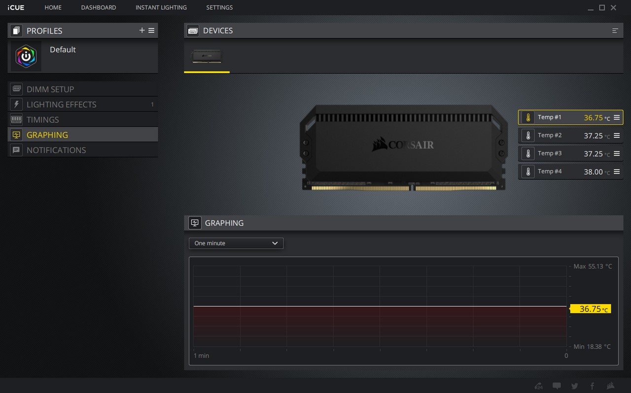The image size is (631, 393).
Task: Click the Temp #2 thermometer icon
Action: [x=528, y=135]
